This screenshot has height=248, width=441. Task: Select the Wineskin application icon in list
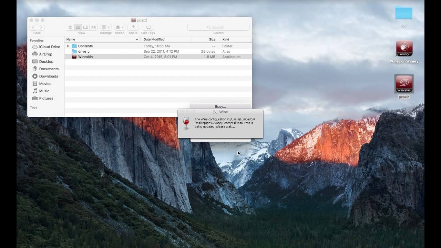tap(74, 57)
